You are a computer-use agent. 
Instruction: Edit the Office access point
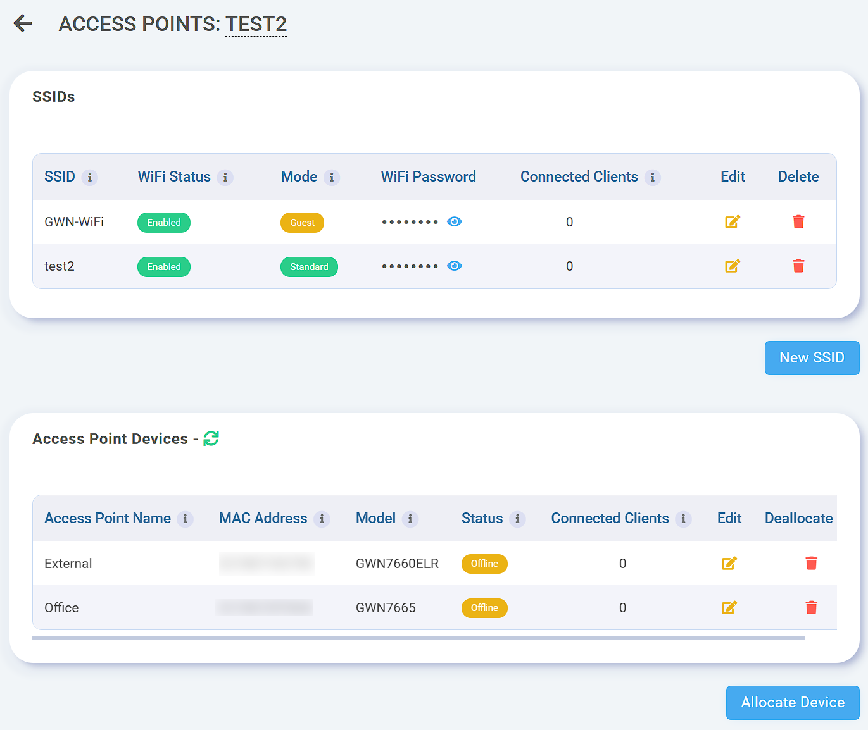729,608
